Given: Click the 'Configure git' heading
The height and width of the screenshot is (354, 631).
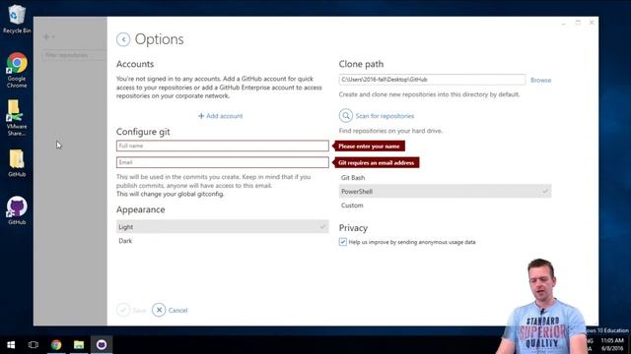Looking at the screenshot, I should (143, 132).
